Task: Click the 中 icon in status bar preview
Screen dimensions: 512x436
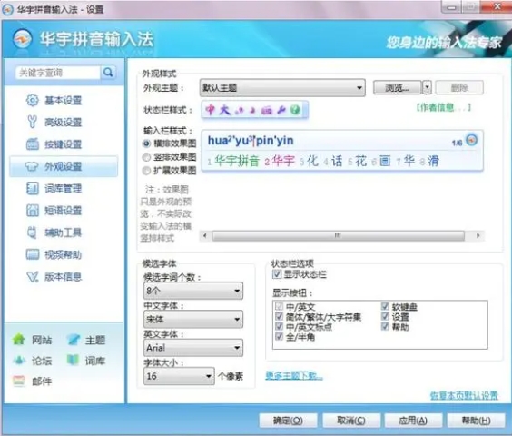Action: 211,110
